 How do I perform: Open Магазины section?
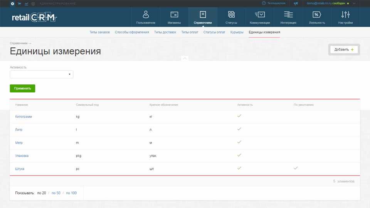174,17
